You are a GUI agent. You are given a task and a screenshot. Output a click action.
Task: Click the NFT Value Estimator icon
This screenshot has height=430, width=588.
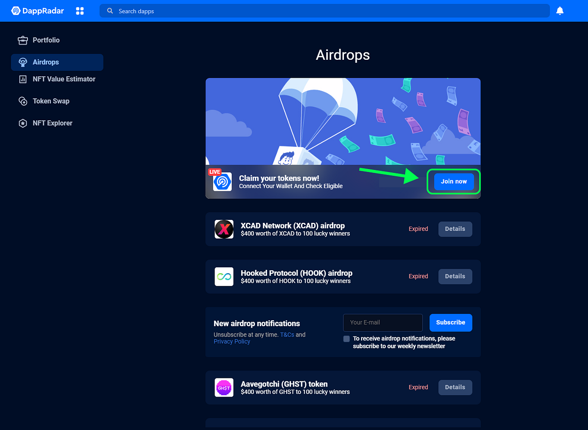[x=23, y=79]
